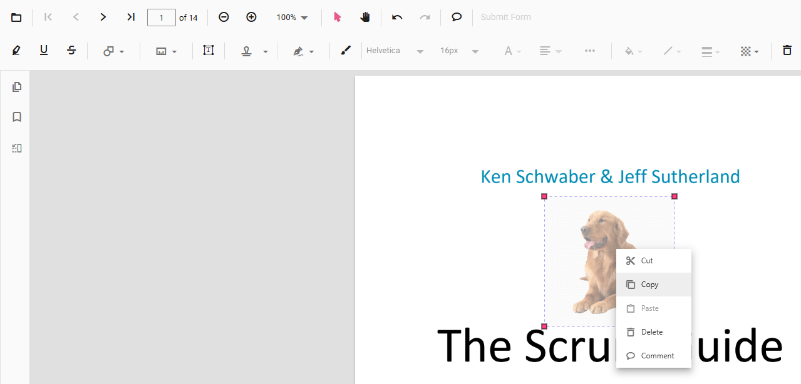
Task: Go to the next page
Action: (x=103, y=18)
